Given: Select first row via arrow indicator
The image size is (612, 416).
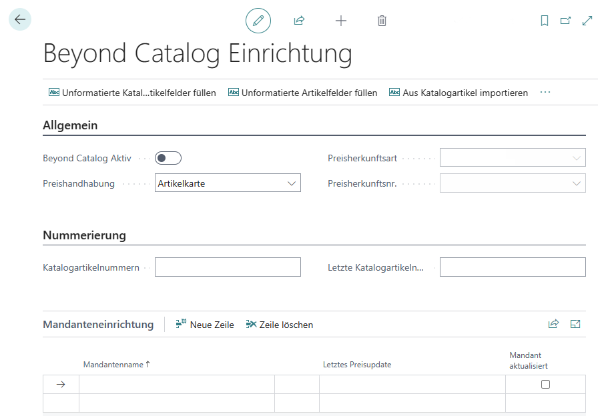Looking at the screenshot, I should click(x=61, y=385).
